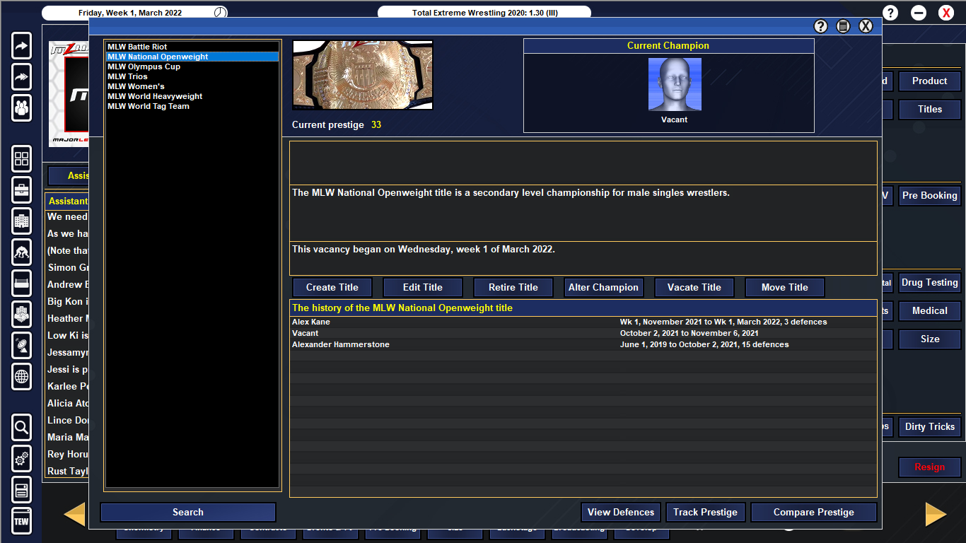Image resolution: width=966 pixels, height=543 pixels.
Task: Click the TEW logo icon
Action: (22, 521)
